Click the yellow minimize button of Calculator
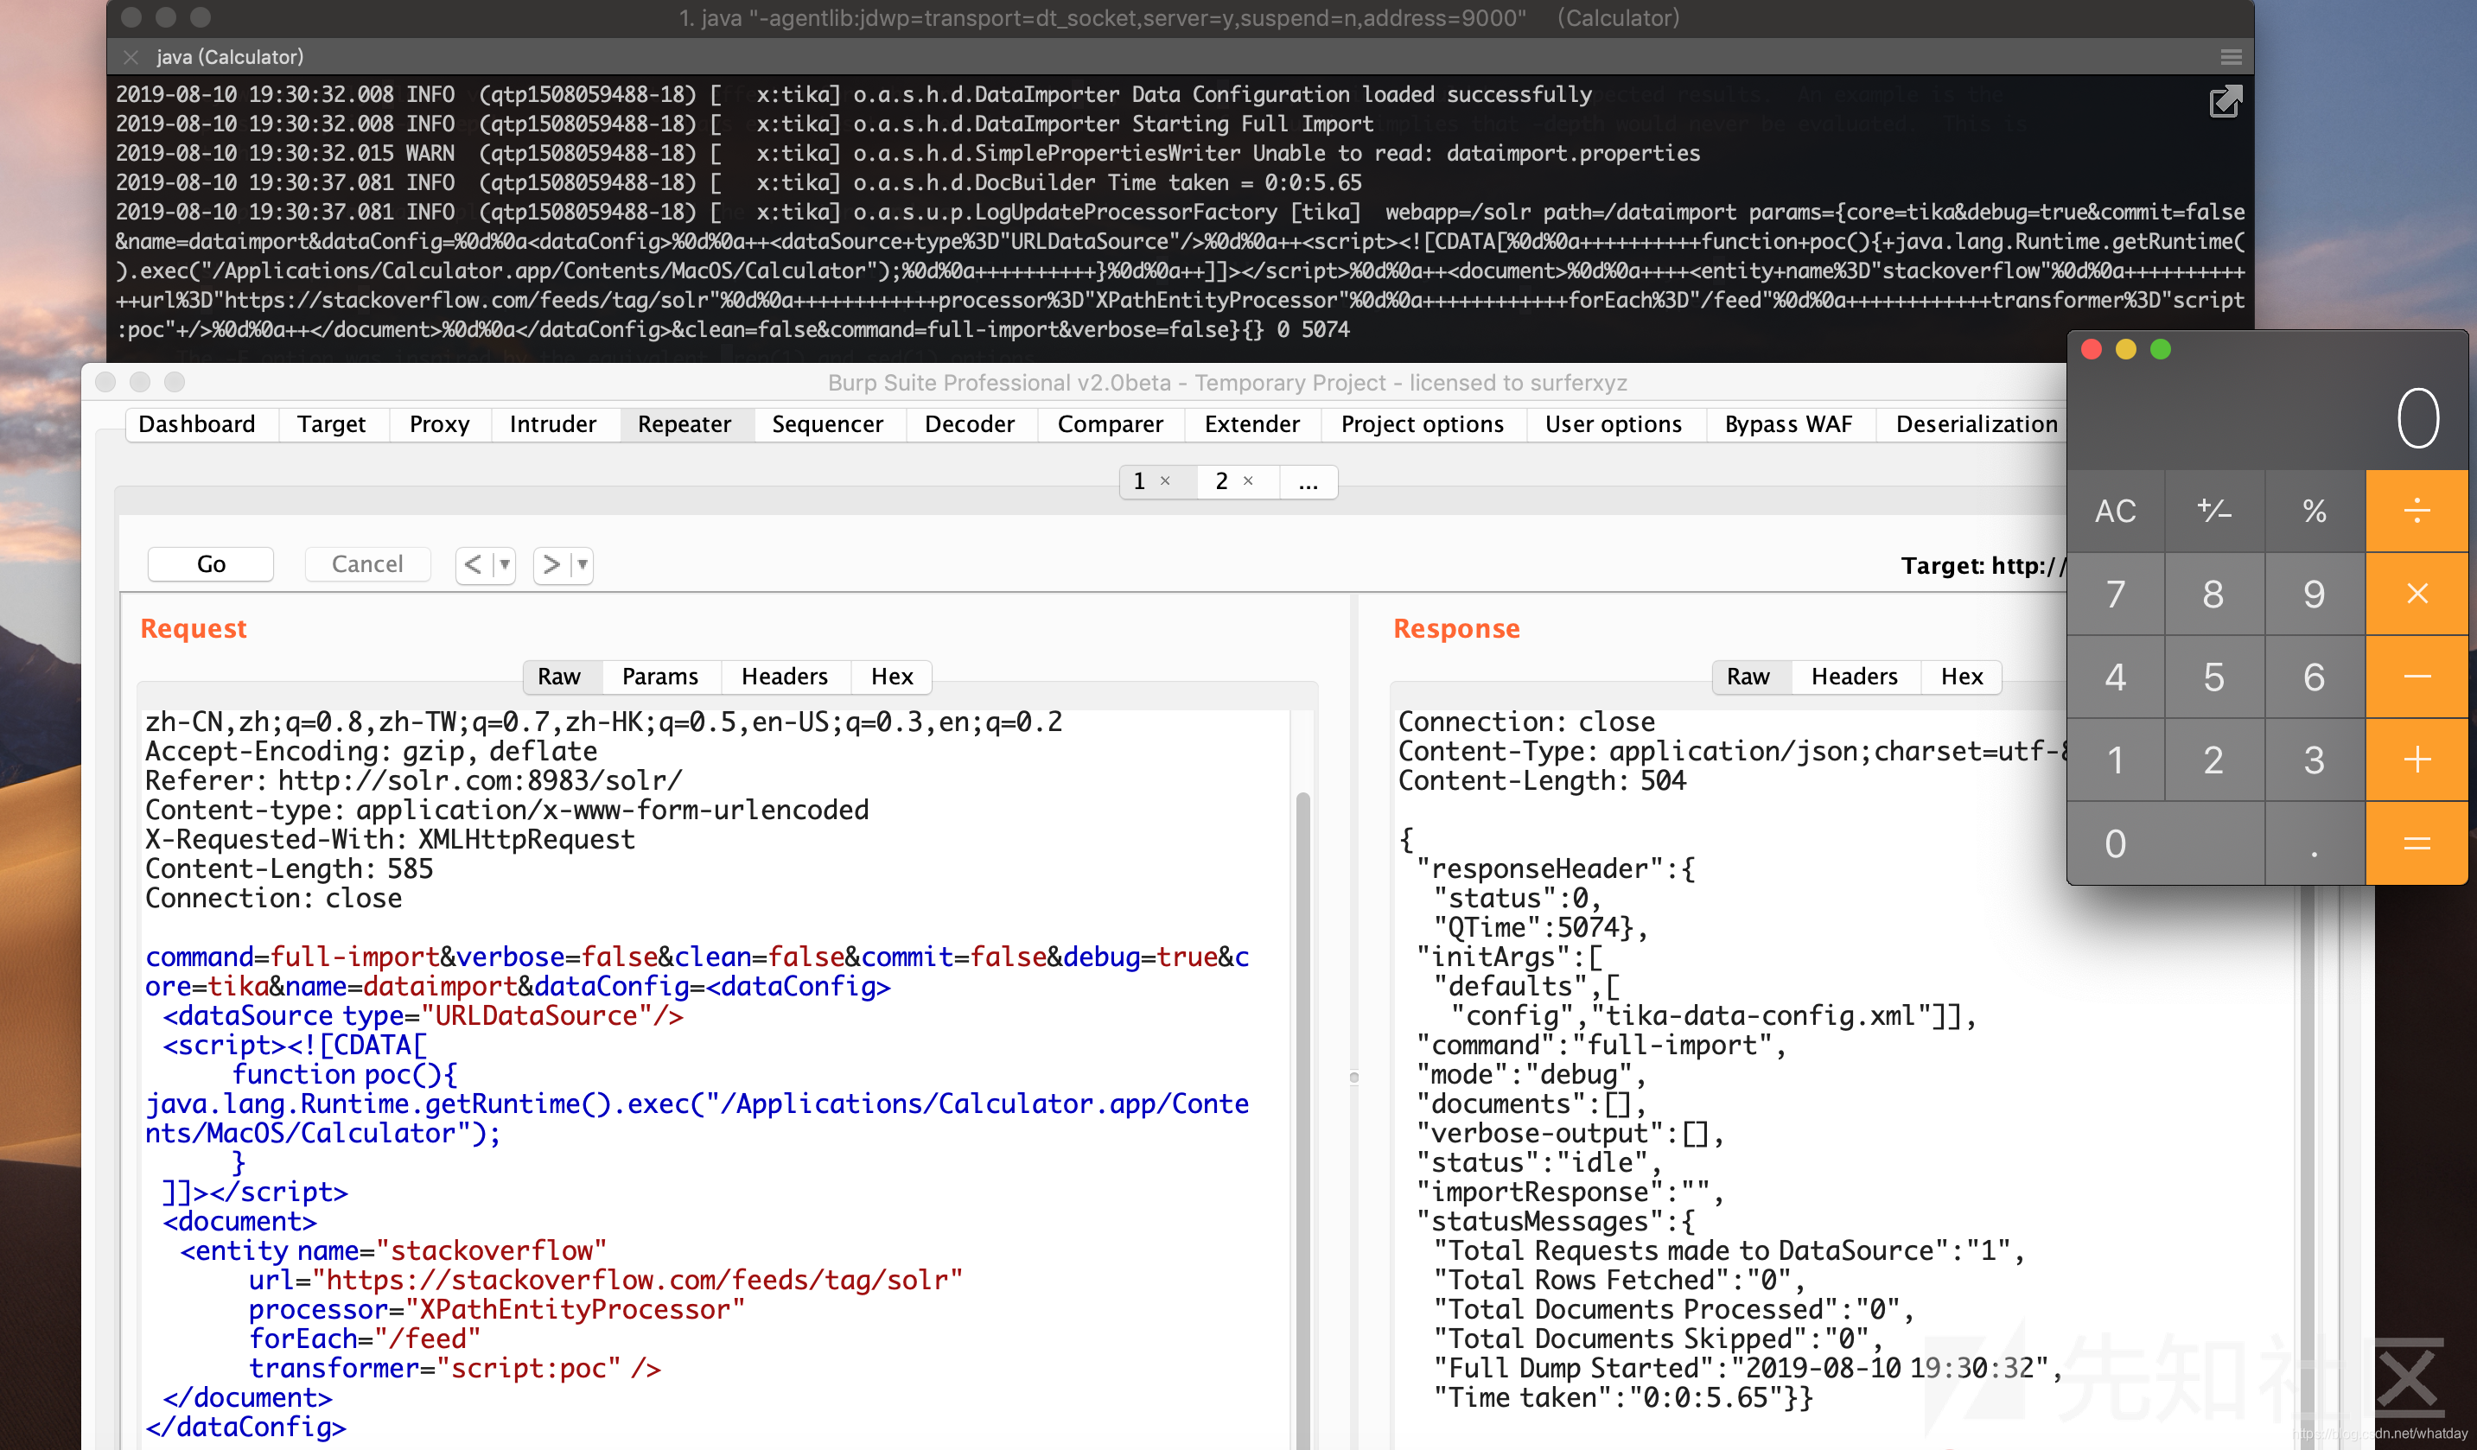This screenshot has height=1450, width=2477. pyautogui.click(x=2125, y=350)
